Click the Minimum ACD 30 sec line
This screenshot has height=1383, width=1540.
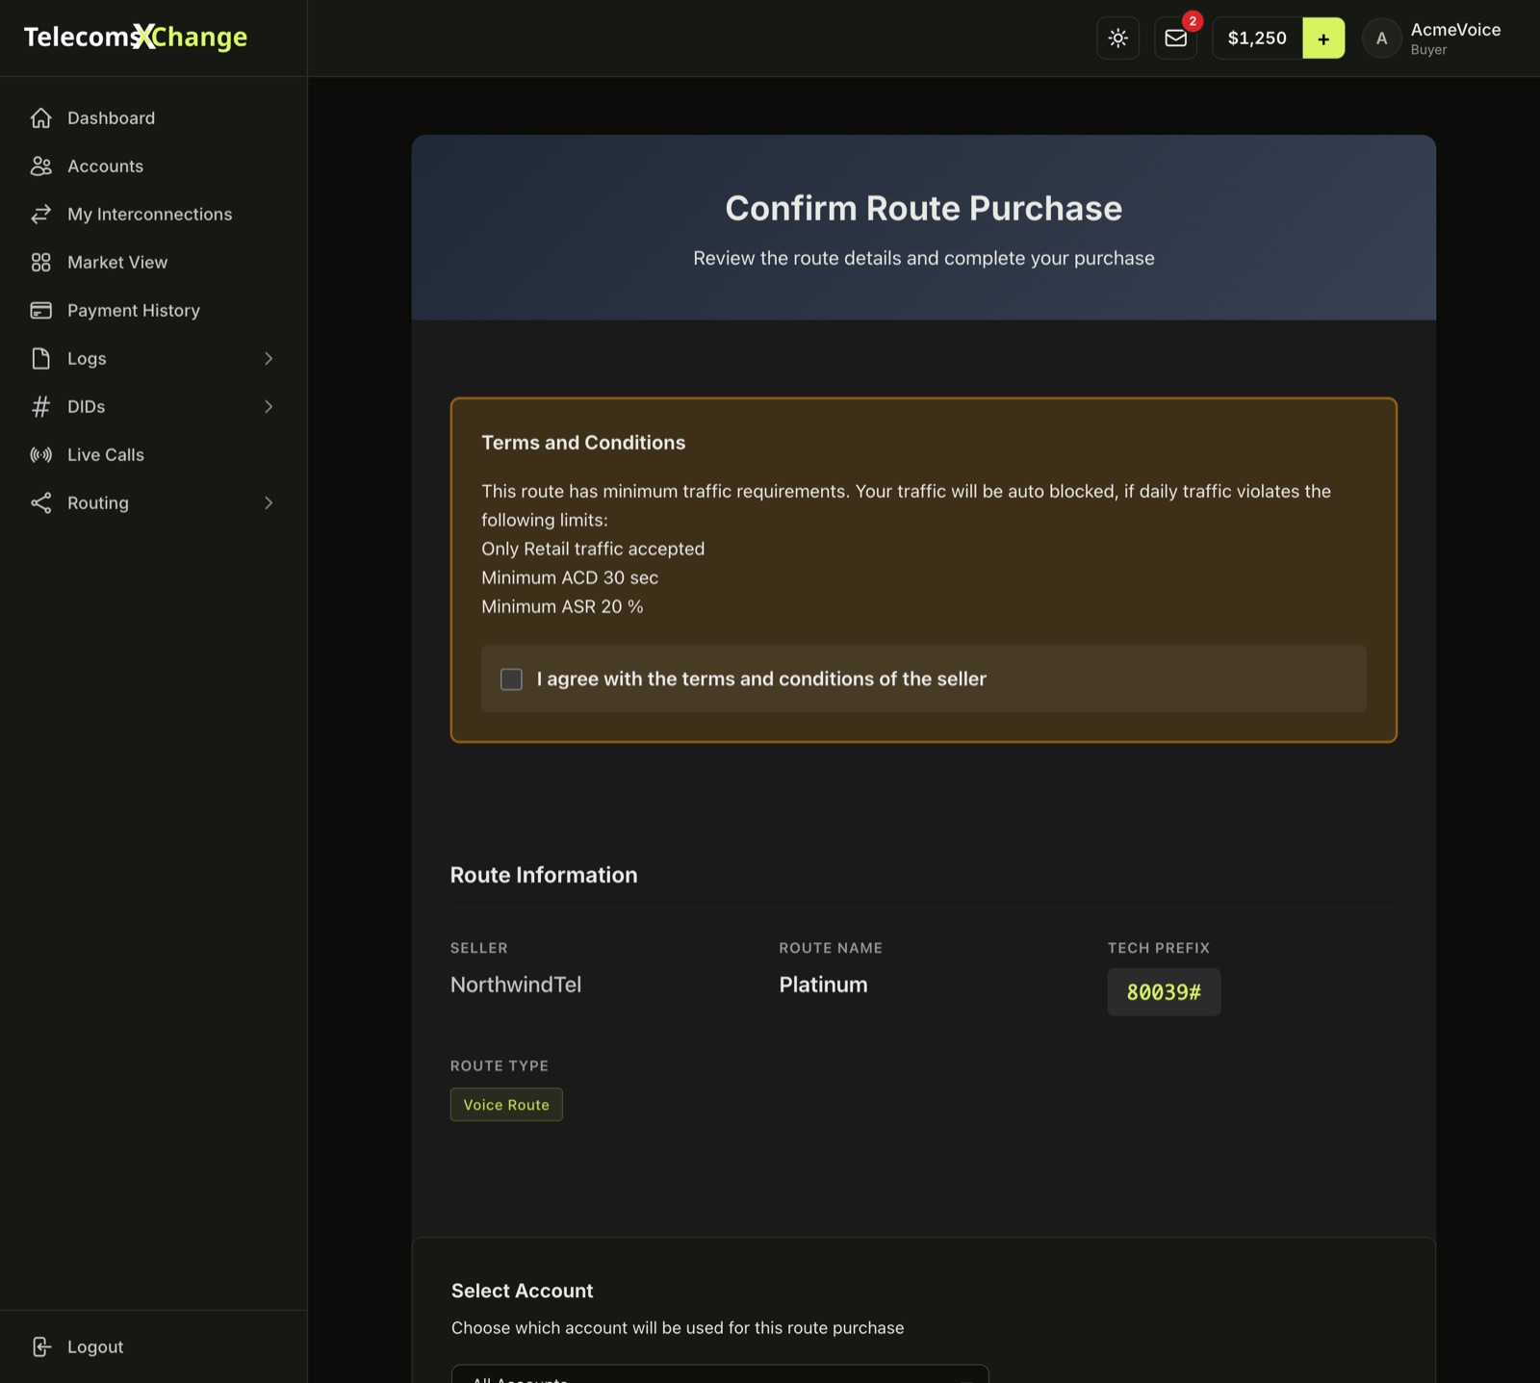(570, 577)
